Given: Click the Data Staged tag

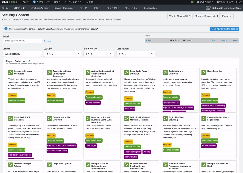Looking at the screenshot, I should (91, 145).
